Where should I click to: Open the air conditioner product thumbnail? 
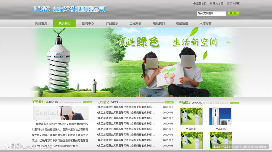click(220, 116)
